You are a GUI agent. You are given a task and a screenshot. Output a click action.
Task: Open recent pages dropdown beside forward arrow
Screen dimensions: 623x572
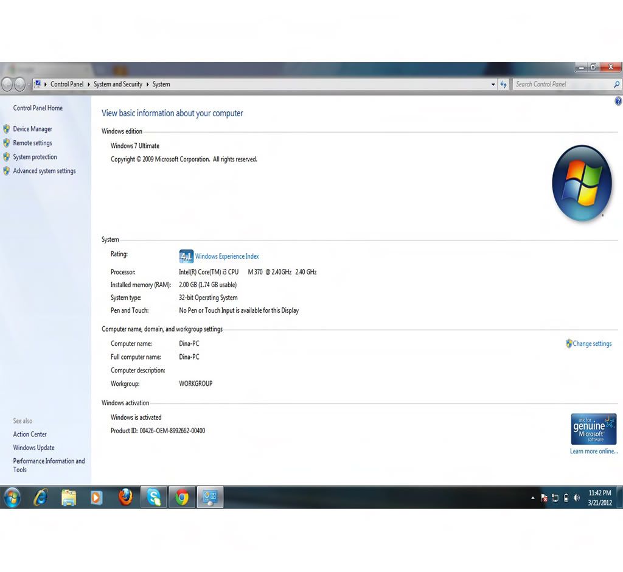(x=29, y=85)
